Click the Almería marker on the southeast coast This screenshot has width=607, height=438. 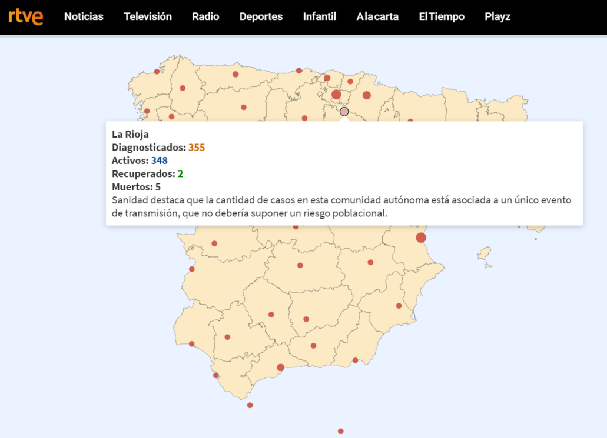[x=355, y=360]
